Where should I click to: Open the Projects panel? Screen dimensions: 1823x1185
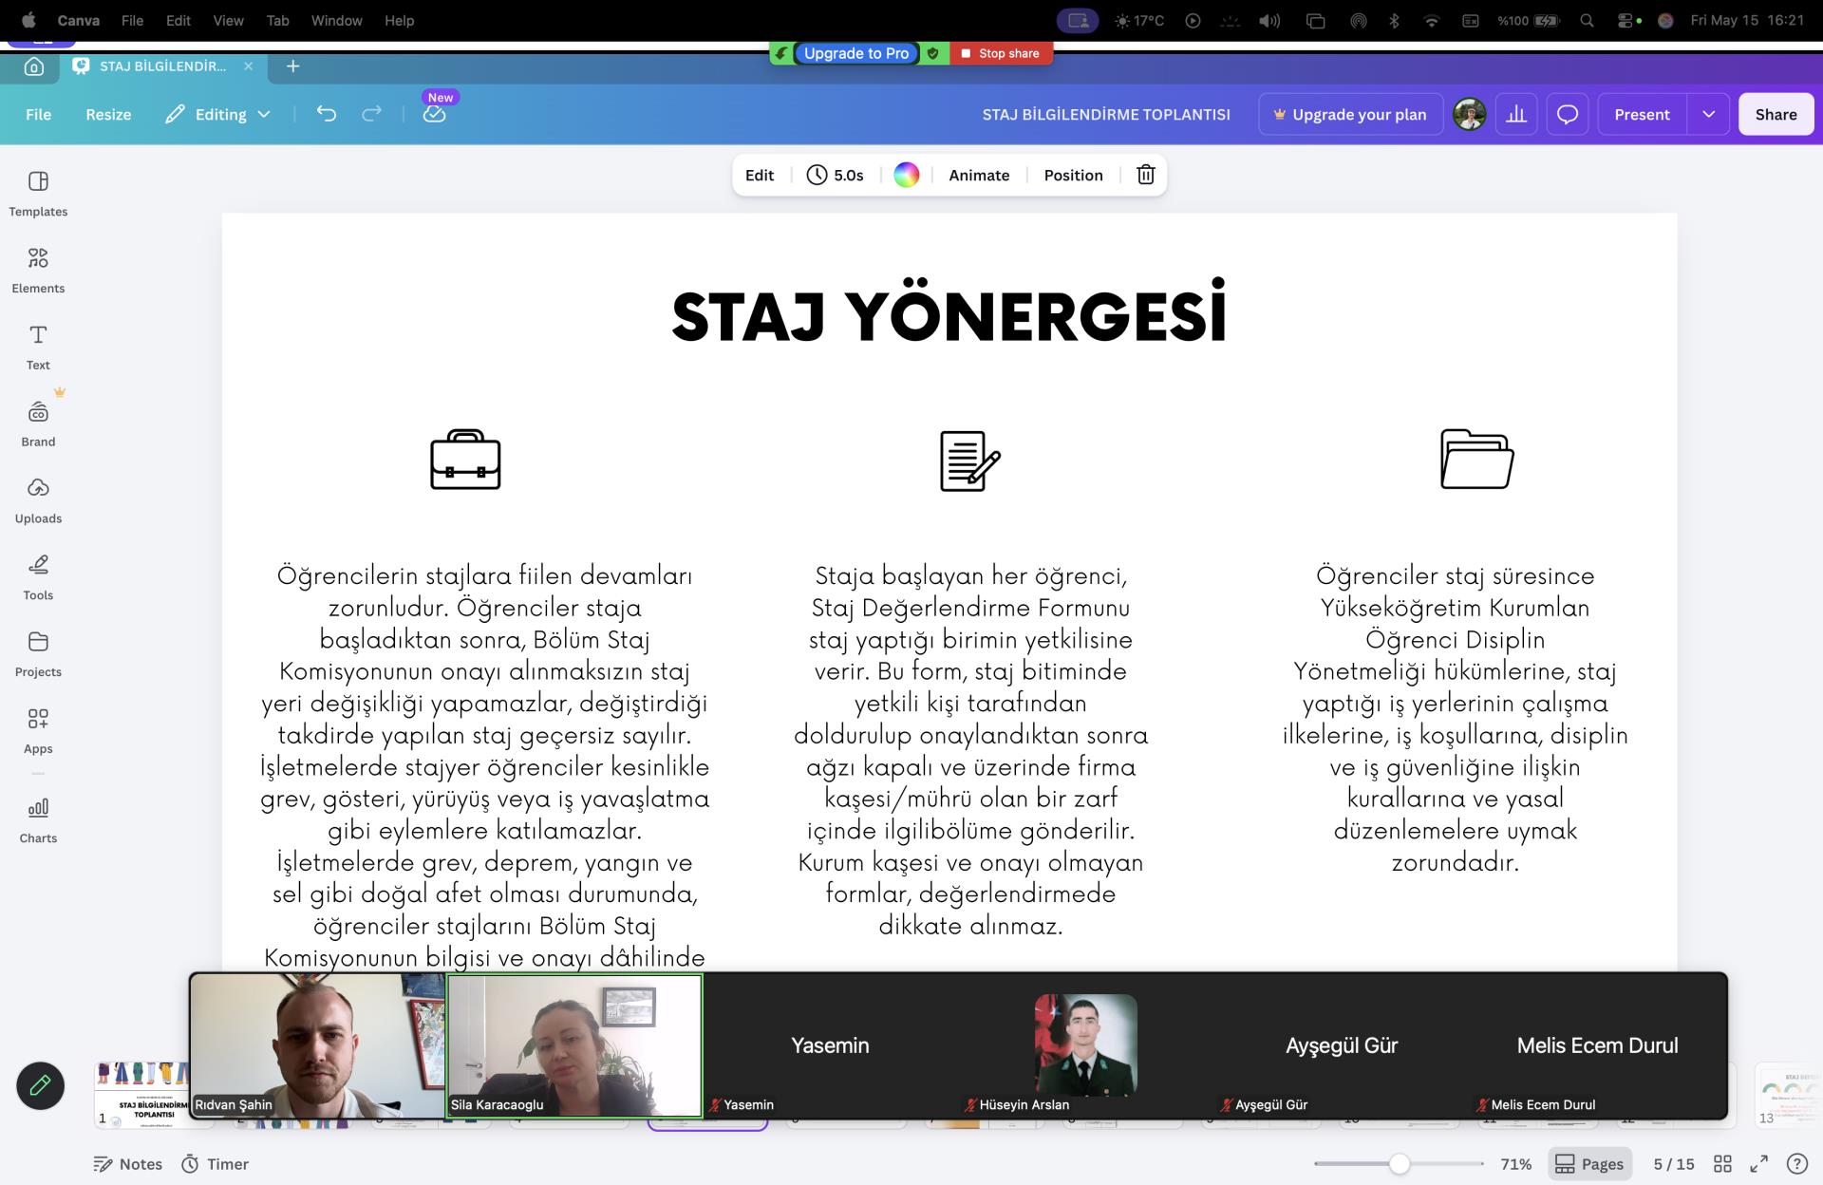[x=38, y=655]
